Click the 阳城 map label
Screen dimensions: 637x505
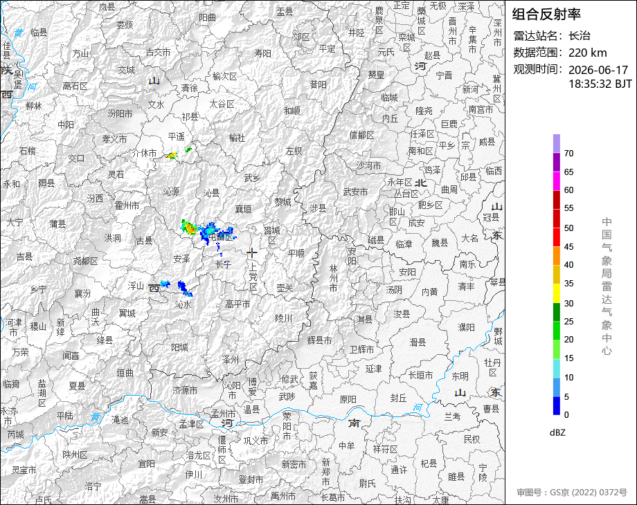179,347
